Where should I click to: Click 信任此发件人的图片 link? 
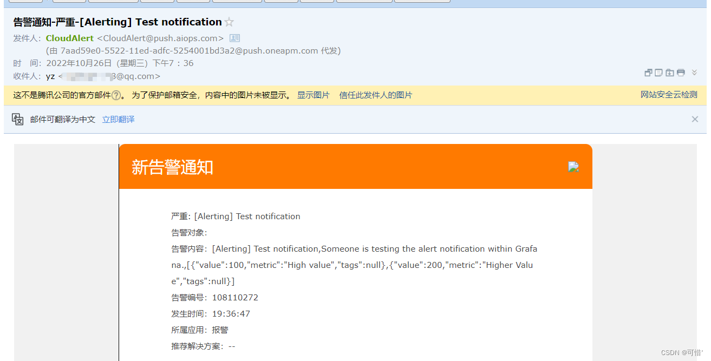tap(376, 95)
